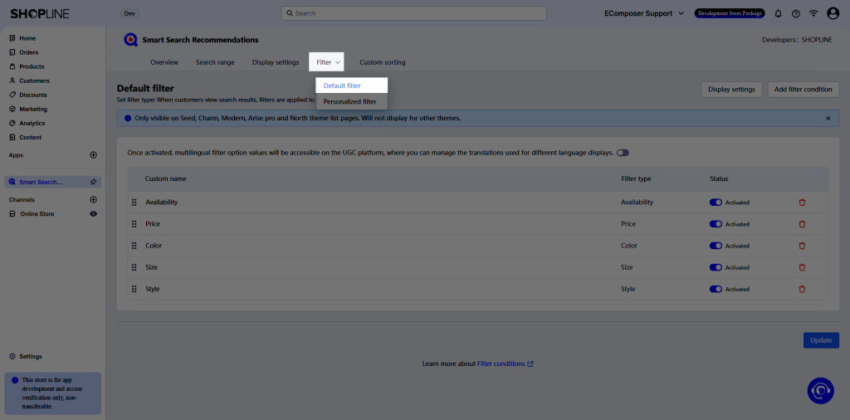Switch to the Custom sorting tab

tap(383, 62)
